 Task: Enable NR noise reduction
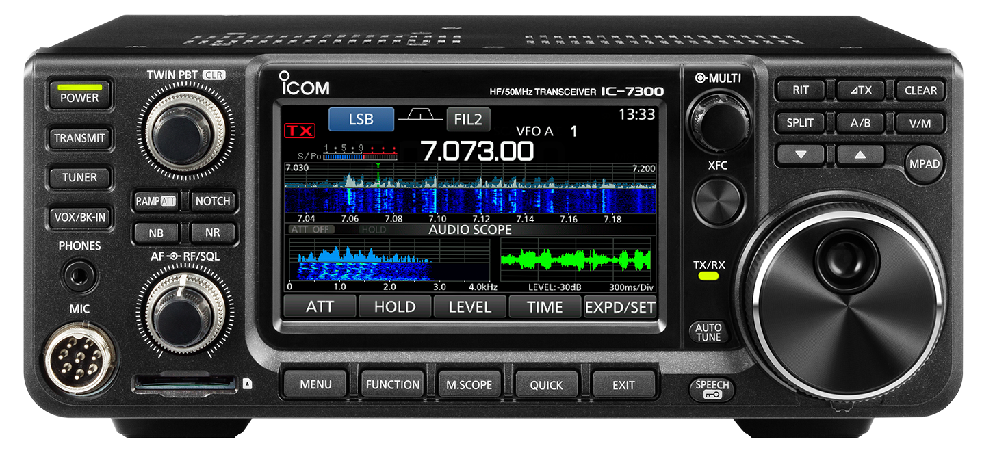click(x=213, y=233)
